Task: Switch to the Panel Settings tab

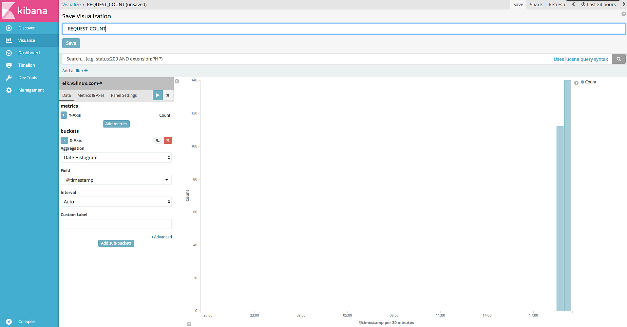Action: point(124,95)
